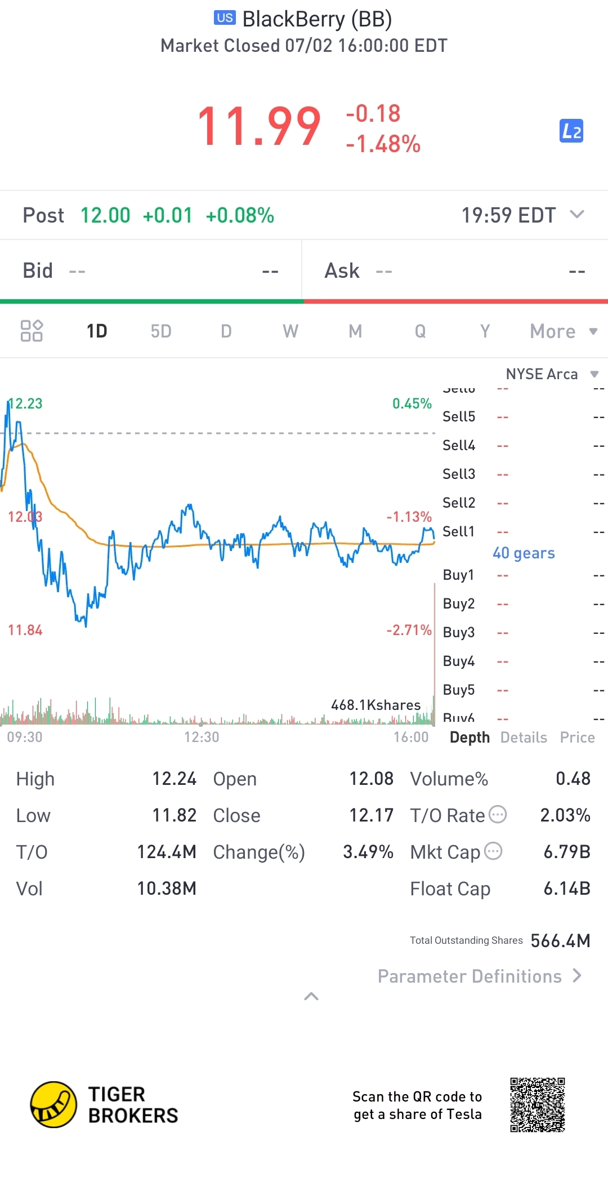The height and width of the screenshot is (1190, 608).
Task: Tap the Tiger Brokers logo
Action: pyautogui.click(x=104, y=1104)
